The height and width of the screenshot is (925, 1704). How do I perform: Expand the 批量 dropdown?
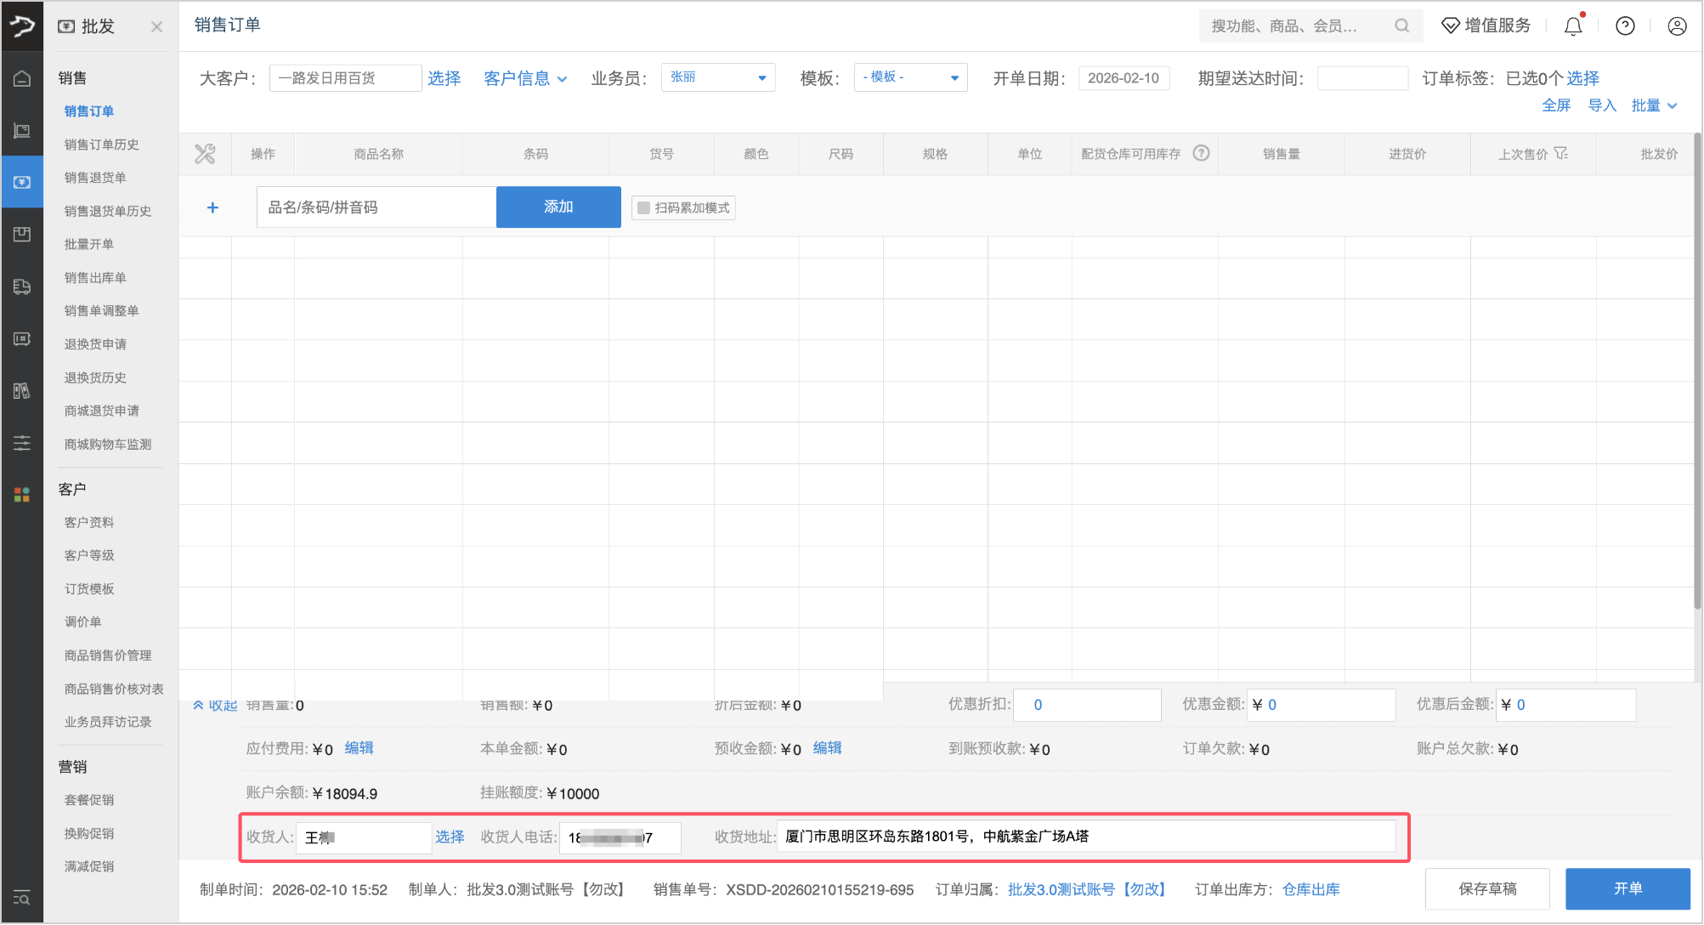(x=1654, y=105)
